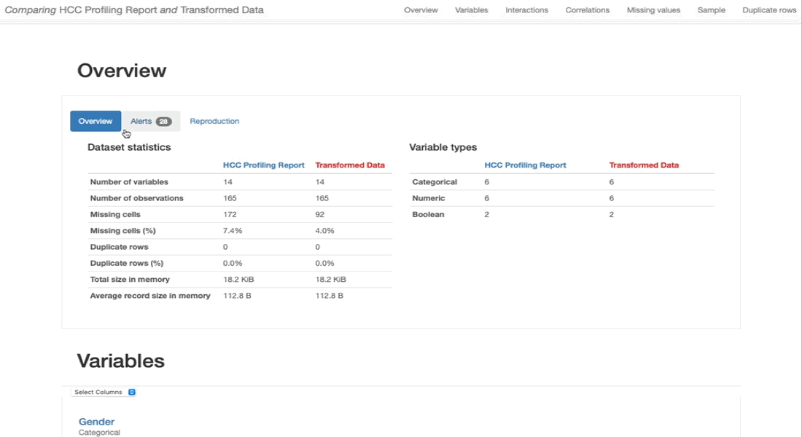Select the 'Number of observations' row label
The image size is (802, 437).
136,198
